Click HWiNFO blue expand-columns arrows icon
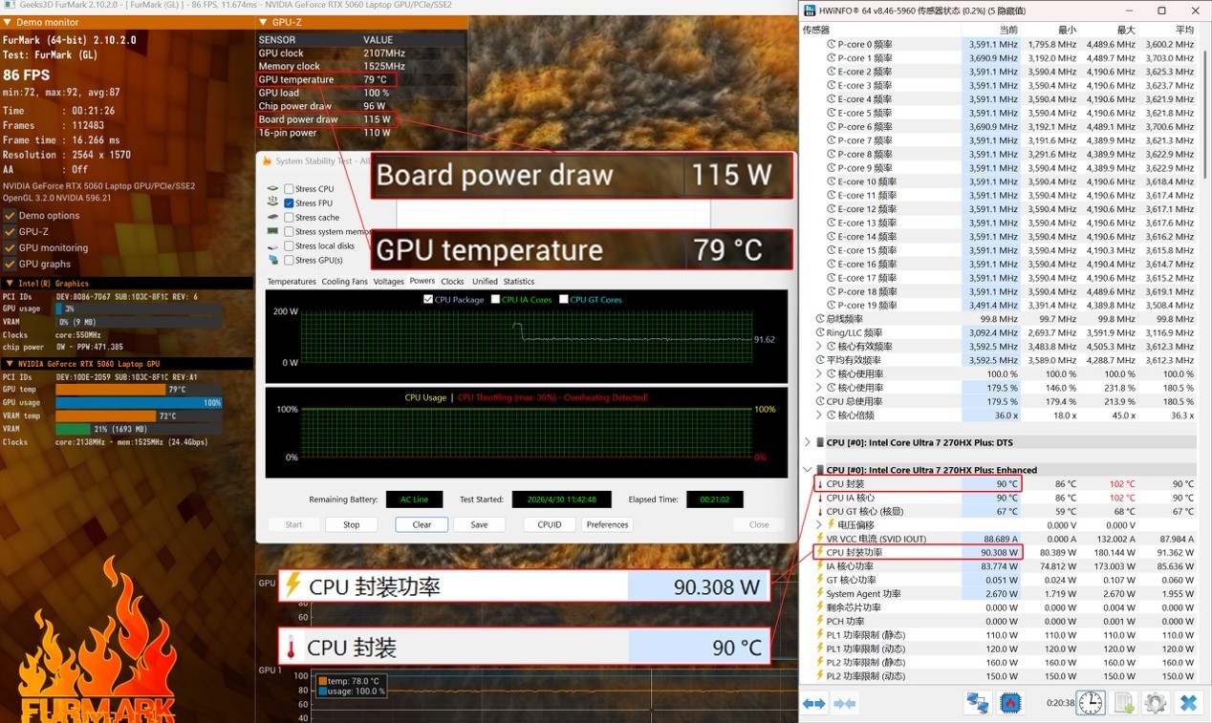The width and height of the screenshot is (1212, 723). point(814,703)
